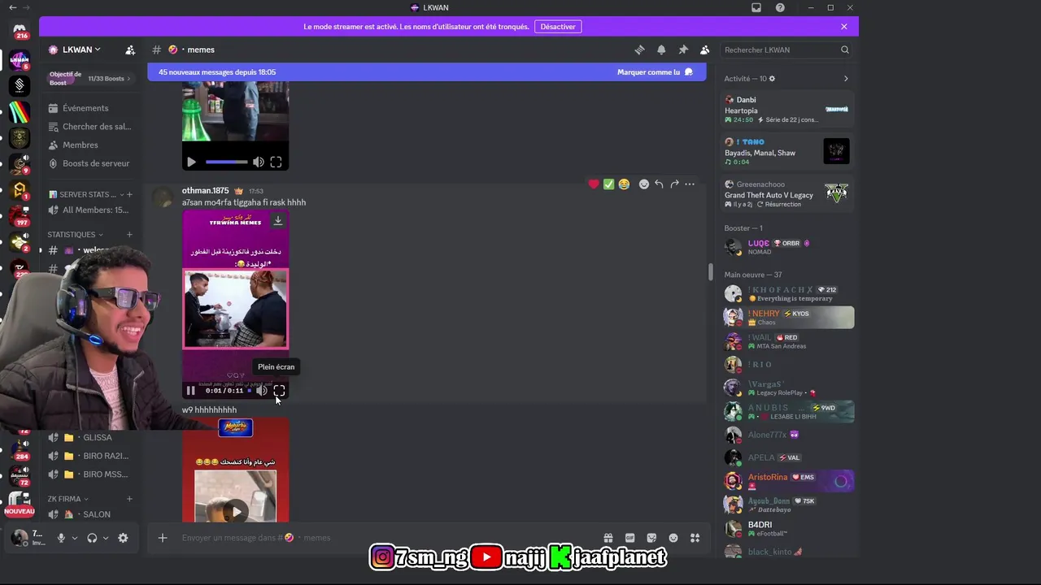Open notification settings bell icon

[661, 50]
